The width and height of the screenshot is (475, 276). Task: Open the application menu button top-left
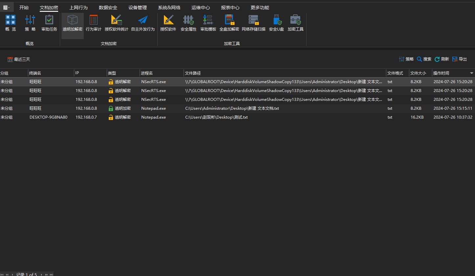pyautogui.click(x=7, y=7)
